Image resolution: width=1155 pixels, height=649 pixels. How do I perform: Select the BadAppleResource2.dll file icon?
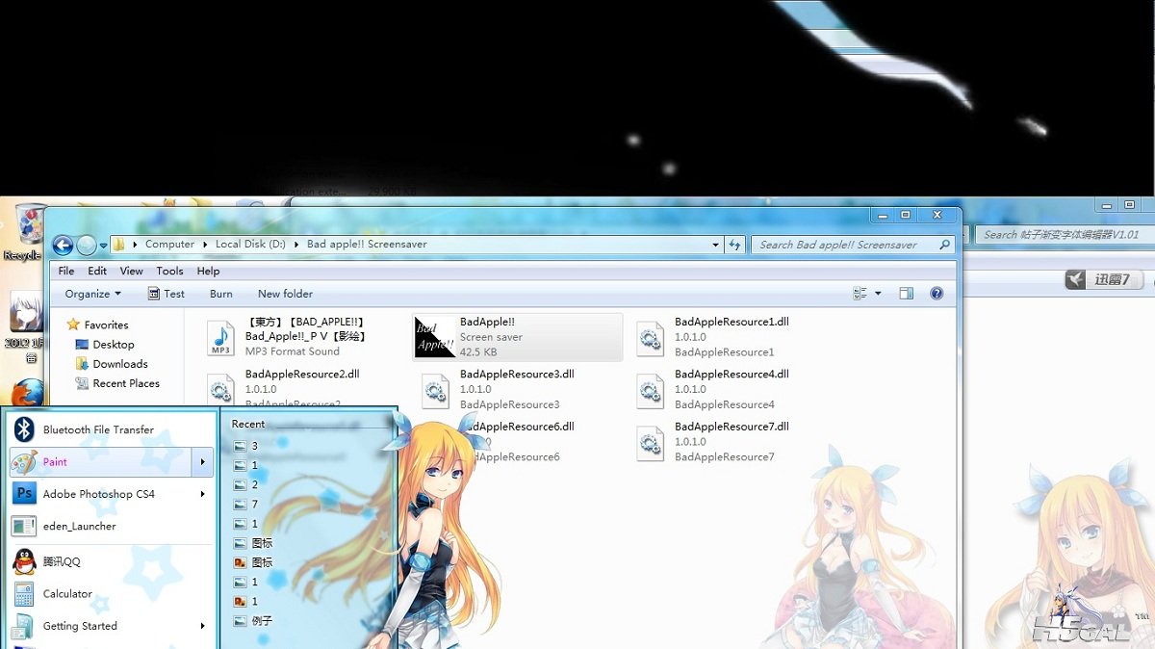[x=221, y=389]
